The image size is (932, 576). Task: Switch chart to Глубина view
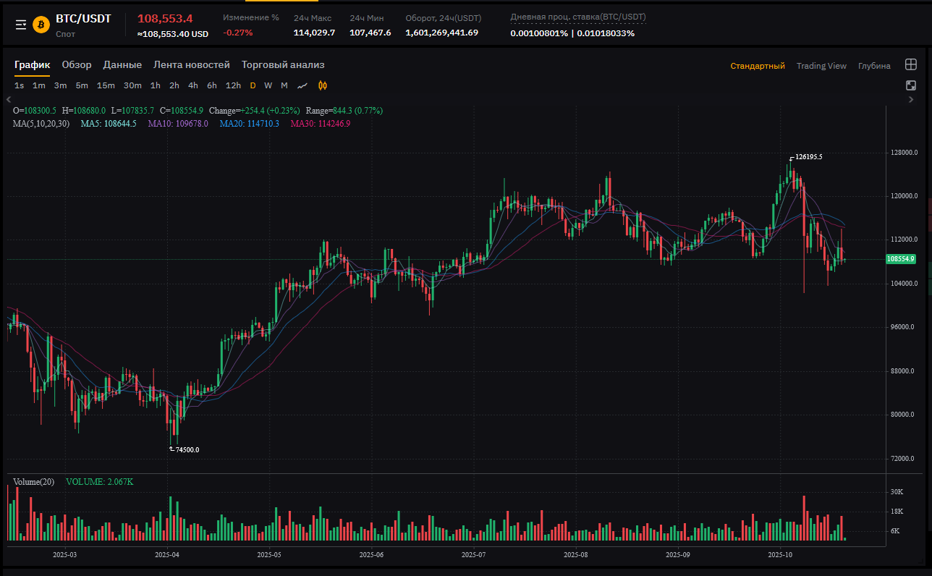click(x=874, y=66)
